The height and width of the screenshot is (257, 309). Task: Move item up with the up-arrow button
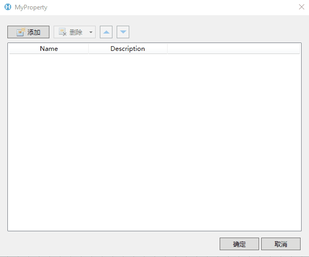tap(106, 32)
